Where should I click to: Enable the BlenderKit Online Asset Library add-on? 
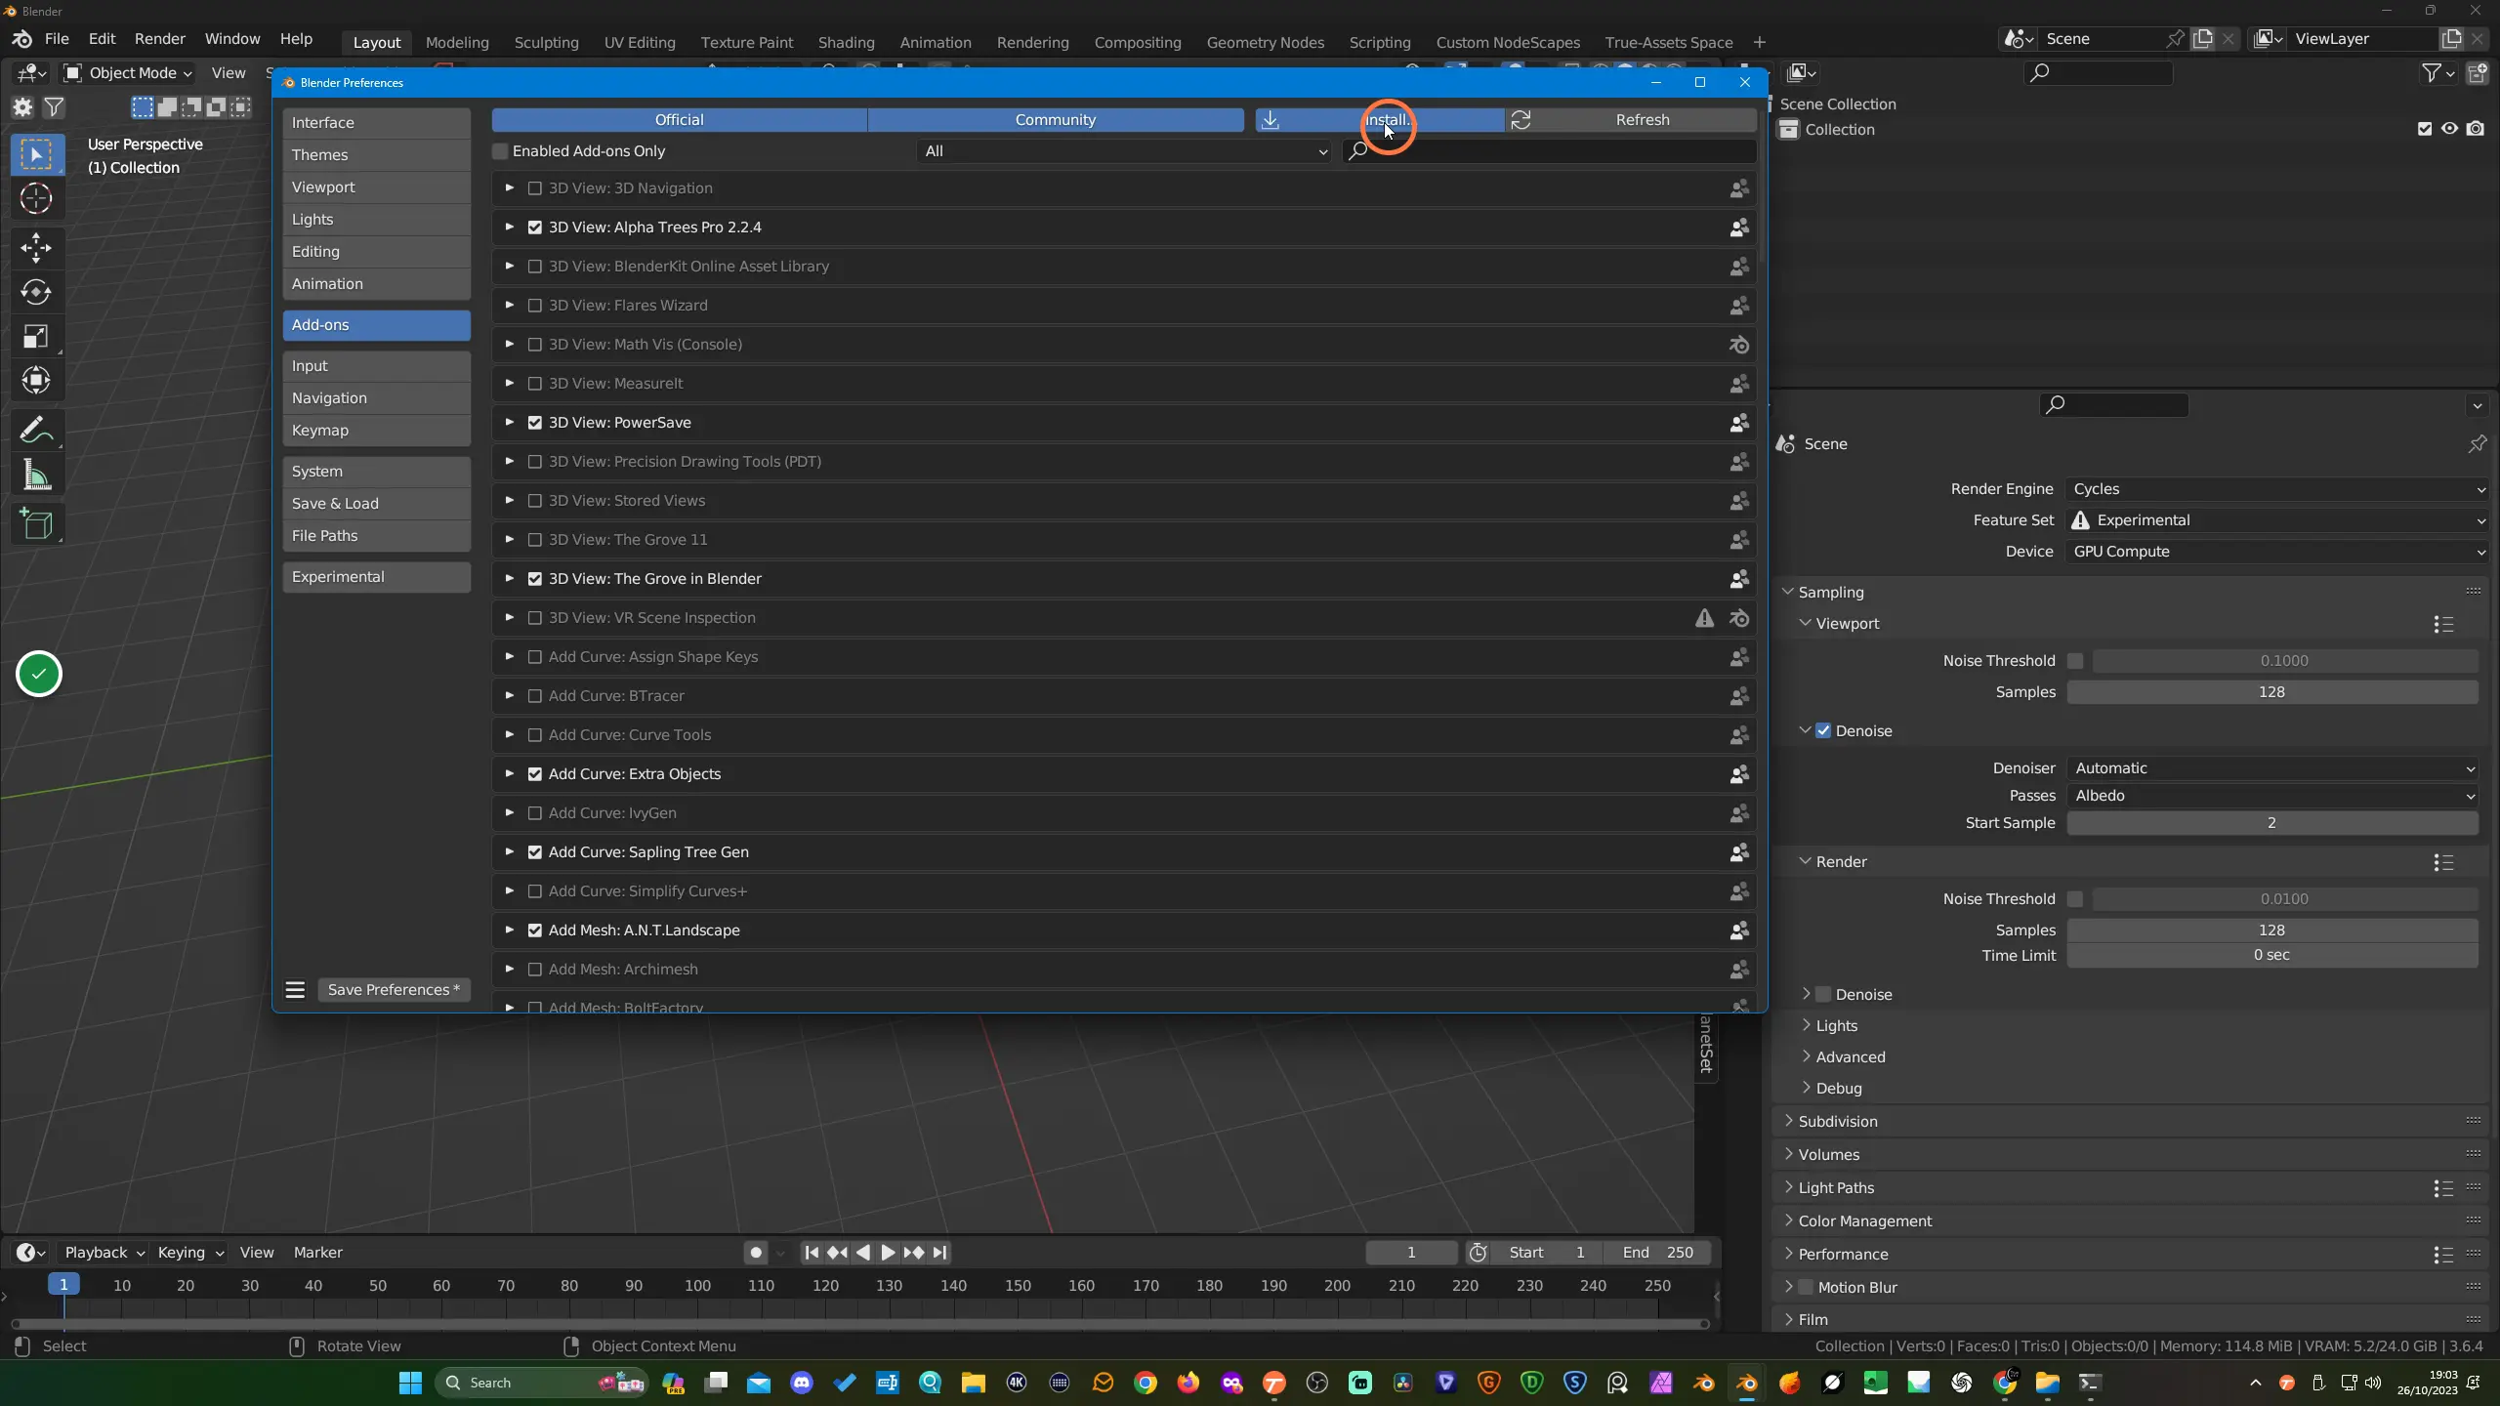534,267
